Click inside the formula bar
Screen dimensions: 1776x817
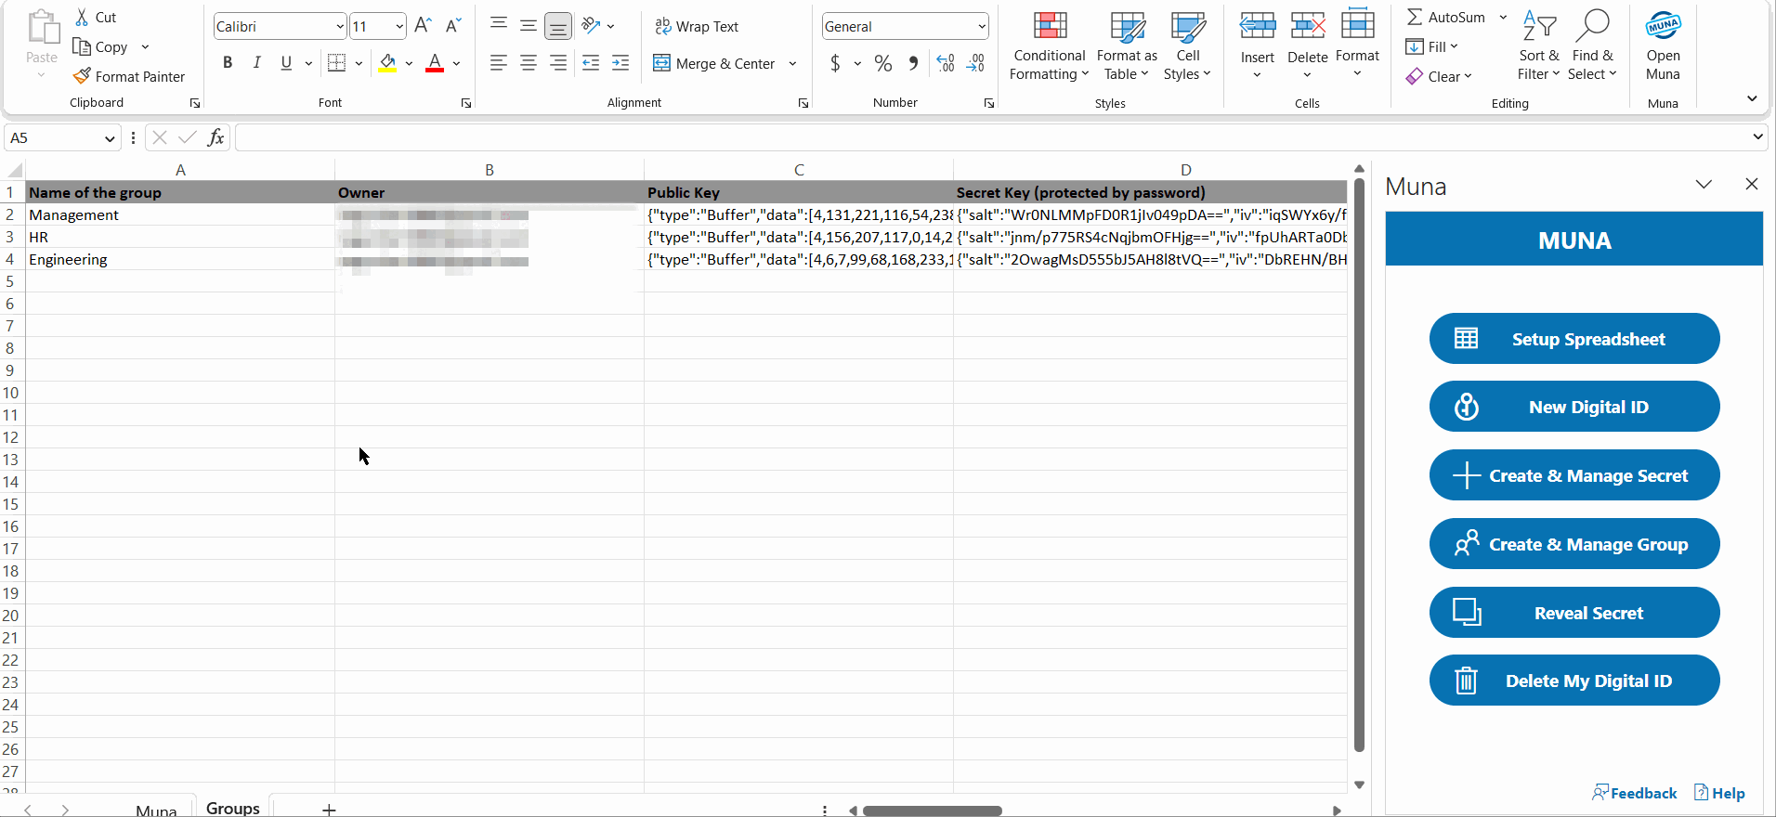click(x=990, y=138)
